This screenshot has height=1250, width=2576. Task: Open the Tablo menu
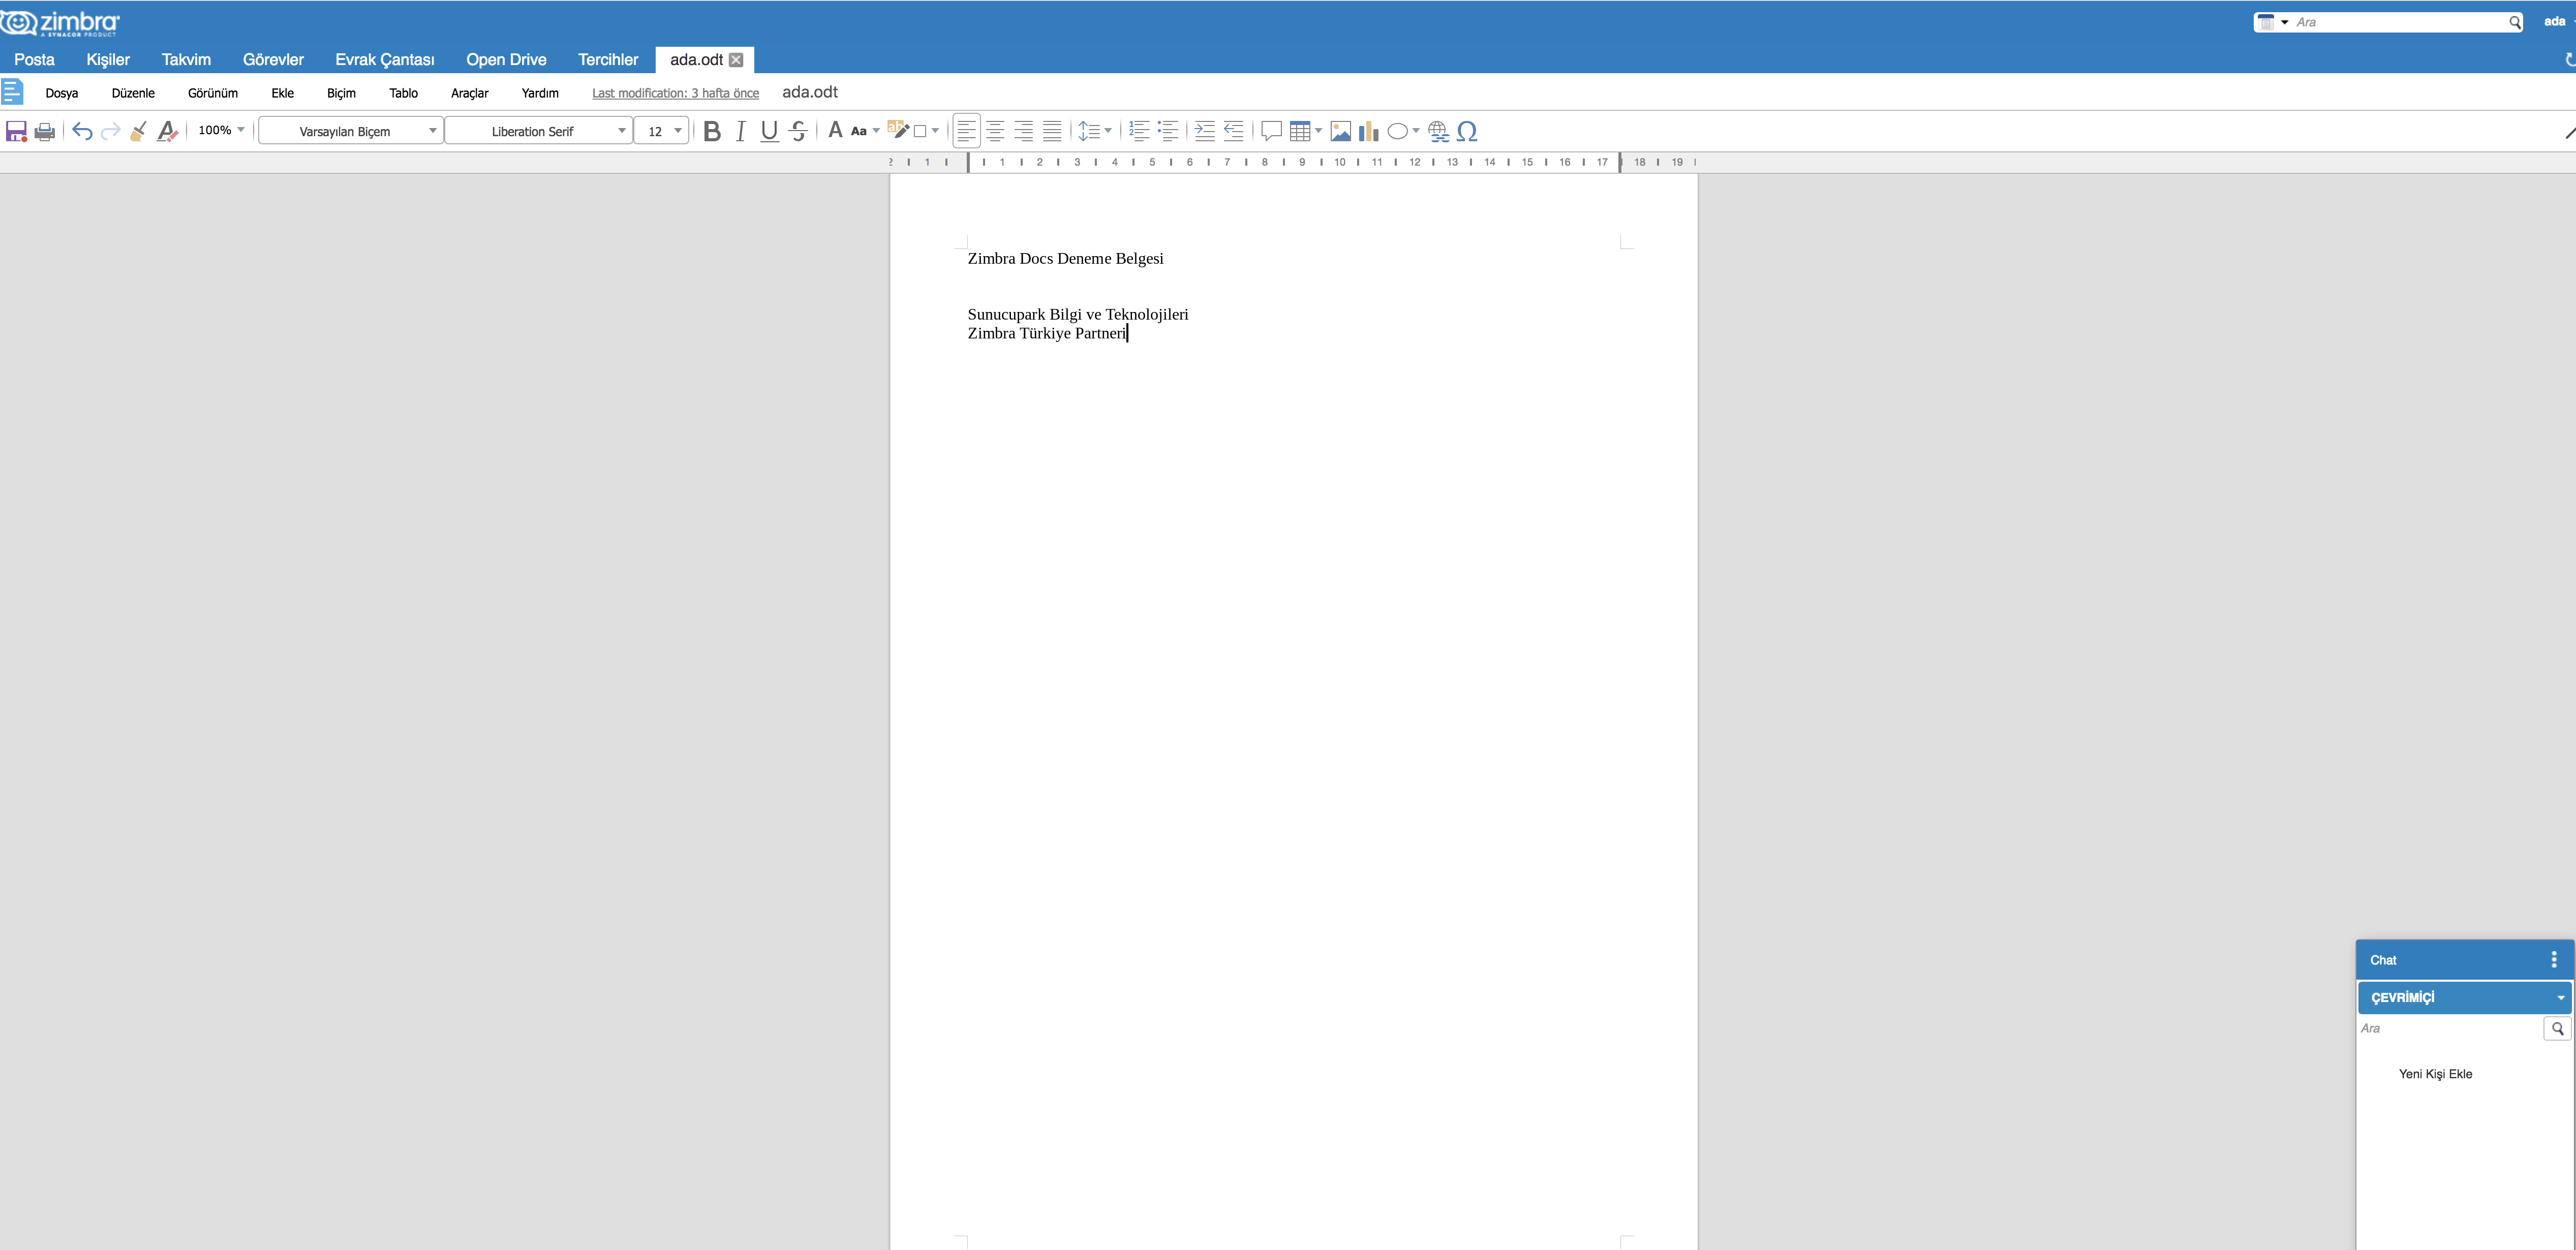click(404, 93)
